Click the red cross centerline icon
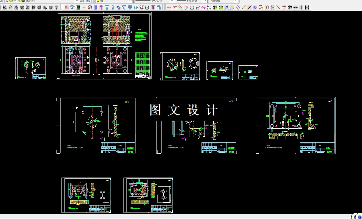 (169, 7)
